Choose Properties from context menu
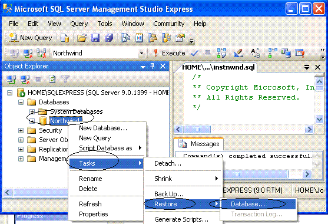The width and height of the screenshot is (328, 224). pos(106,214)
